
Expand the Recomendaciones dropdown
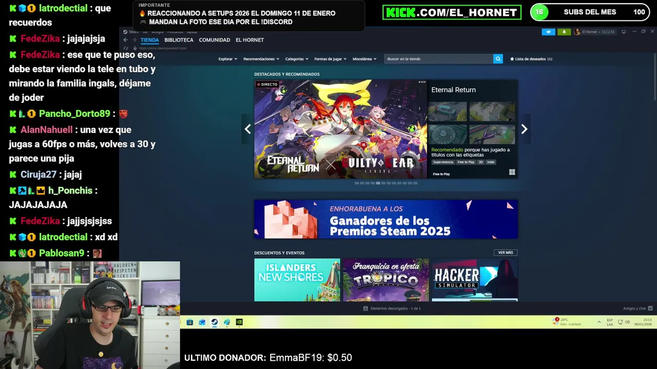(261, 59)
